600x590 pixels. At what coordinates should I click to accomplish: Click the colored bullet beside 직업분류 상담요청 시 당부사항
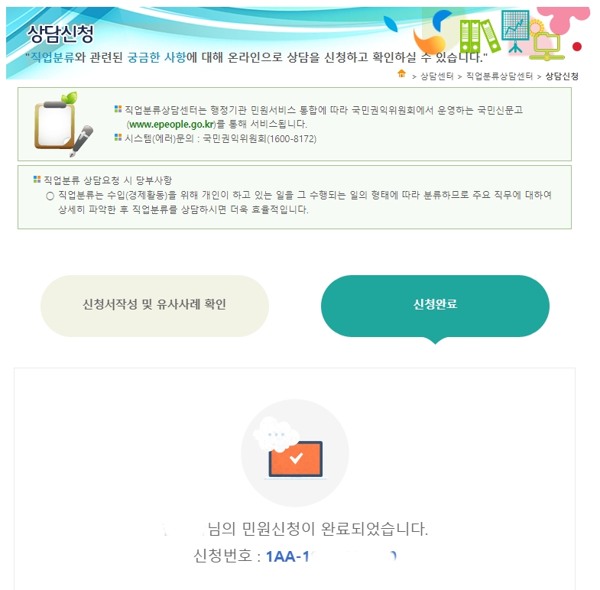tap(37, 180)
